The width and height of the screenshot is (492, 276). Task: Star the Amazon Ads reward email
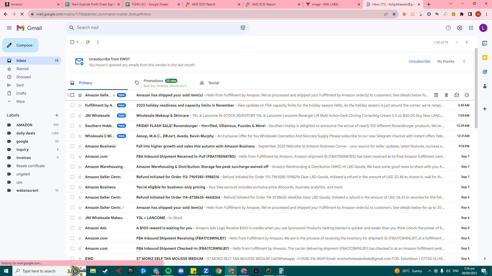tap(80, 228)
